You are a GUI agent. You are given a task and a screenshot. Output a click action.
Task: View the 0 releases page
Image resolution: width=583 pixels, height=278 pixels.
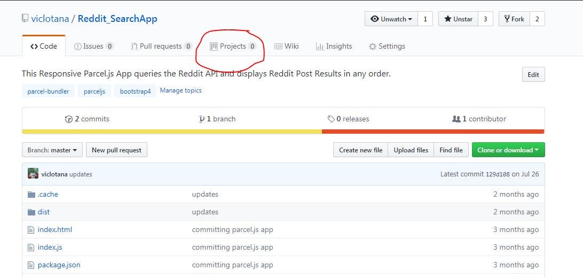tap(349, 119)
